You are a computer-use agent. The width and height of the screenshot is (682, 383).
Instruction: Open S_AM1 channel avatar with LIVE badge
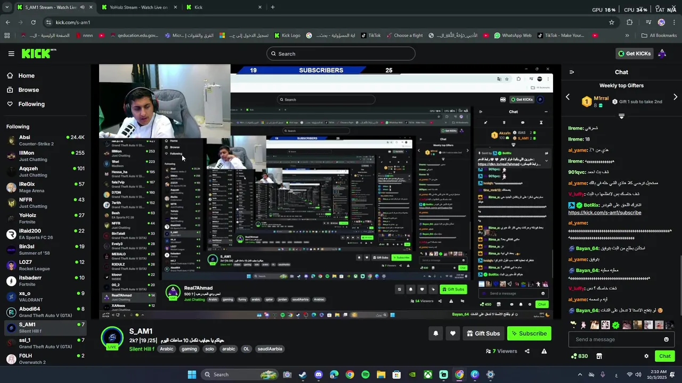click(x=112, y=338)
